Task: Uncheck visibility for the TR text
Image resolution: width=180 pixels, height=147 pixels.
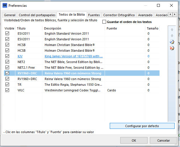Action: pyautogui.click(x=7, y=85)
